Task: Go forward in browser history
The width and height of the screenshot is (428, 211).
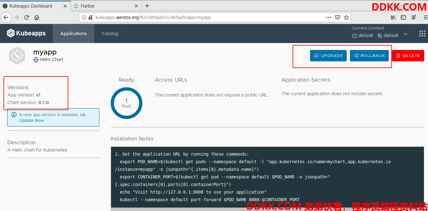Action: [x=17, y=17]
